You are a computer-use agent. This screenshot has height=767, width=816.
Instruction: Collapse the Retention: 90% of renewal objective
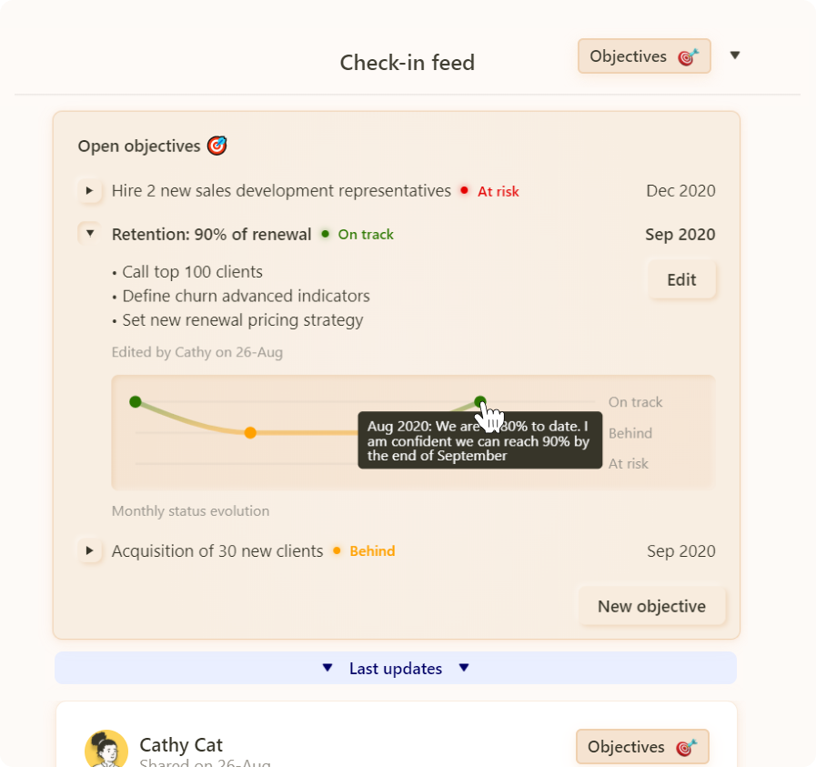89,234
